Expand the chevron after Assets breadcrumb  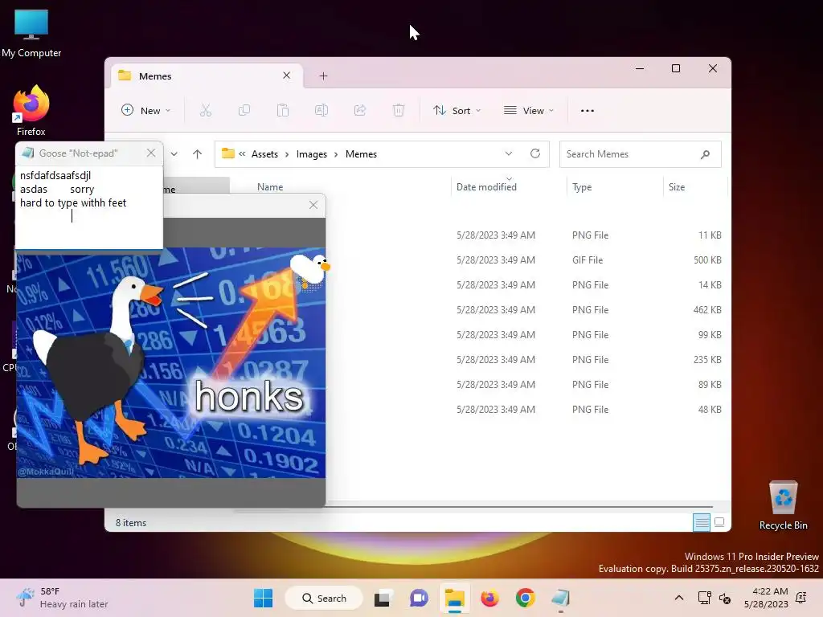[287, 154]
